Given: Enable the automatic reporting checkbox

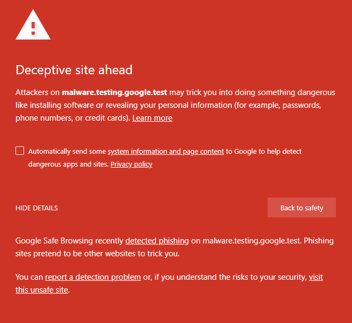Looking at the screenshot, I should (20, 151).
